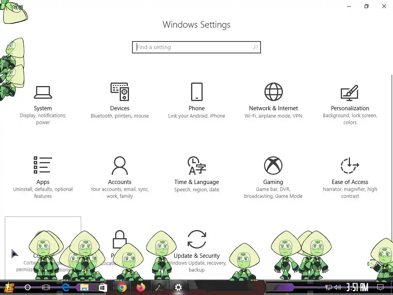Click "Link your Android, iPhone" description
Screen dimensions: 393x295
click(x=197, y=116)
